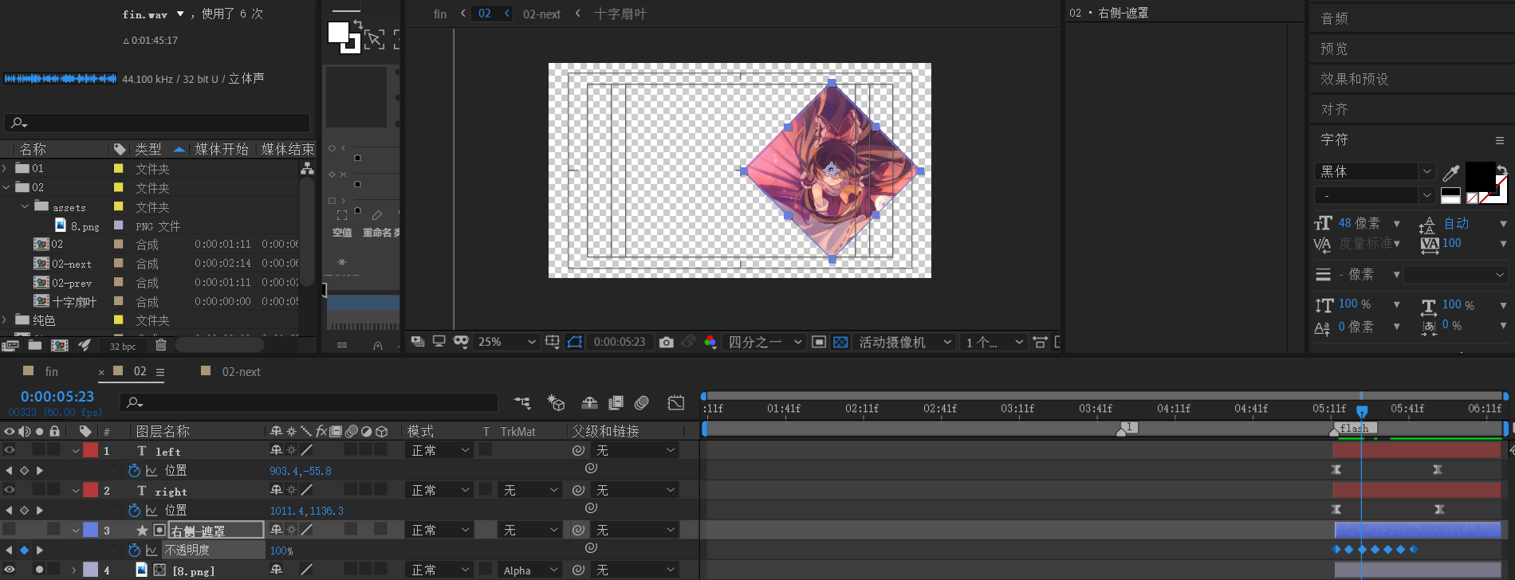Open the composition mini-flowchart icon
Screen dimensions: 1515x580
click(522, 403)
